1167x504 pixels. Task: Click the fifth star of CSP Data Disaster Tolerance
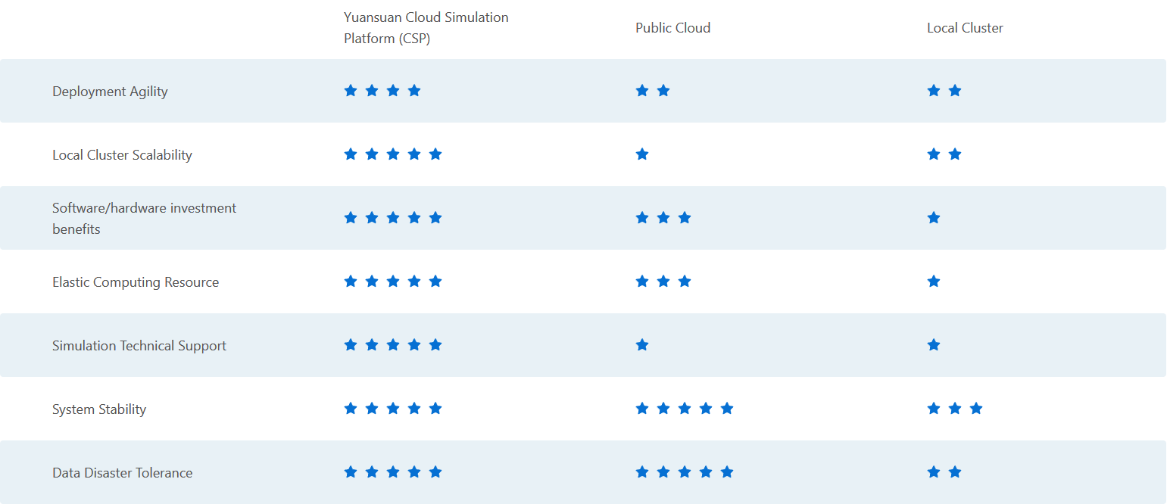[x=435, y=472]
